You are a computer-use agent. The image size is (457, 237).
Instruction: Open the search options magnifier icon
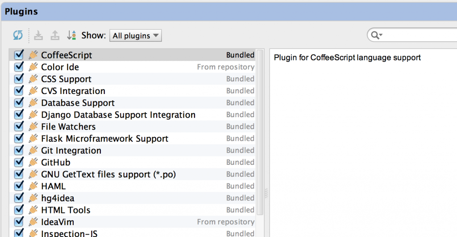pos(376,36)
